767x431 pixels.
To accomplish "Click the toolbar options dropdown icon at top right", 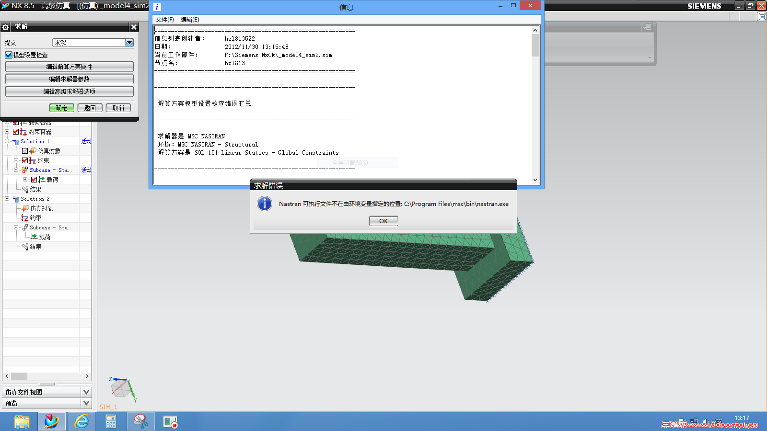I will 648,27.
